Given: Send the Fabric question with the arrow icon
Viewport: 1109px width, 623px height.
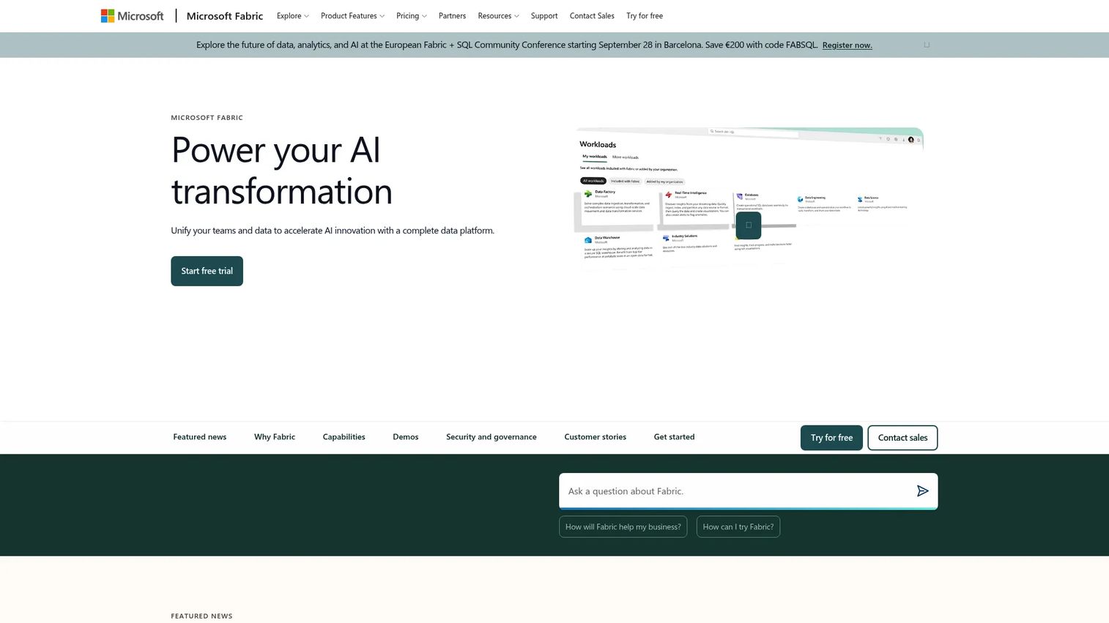Looking at the screenshot, I should 922,491.
